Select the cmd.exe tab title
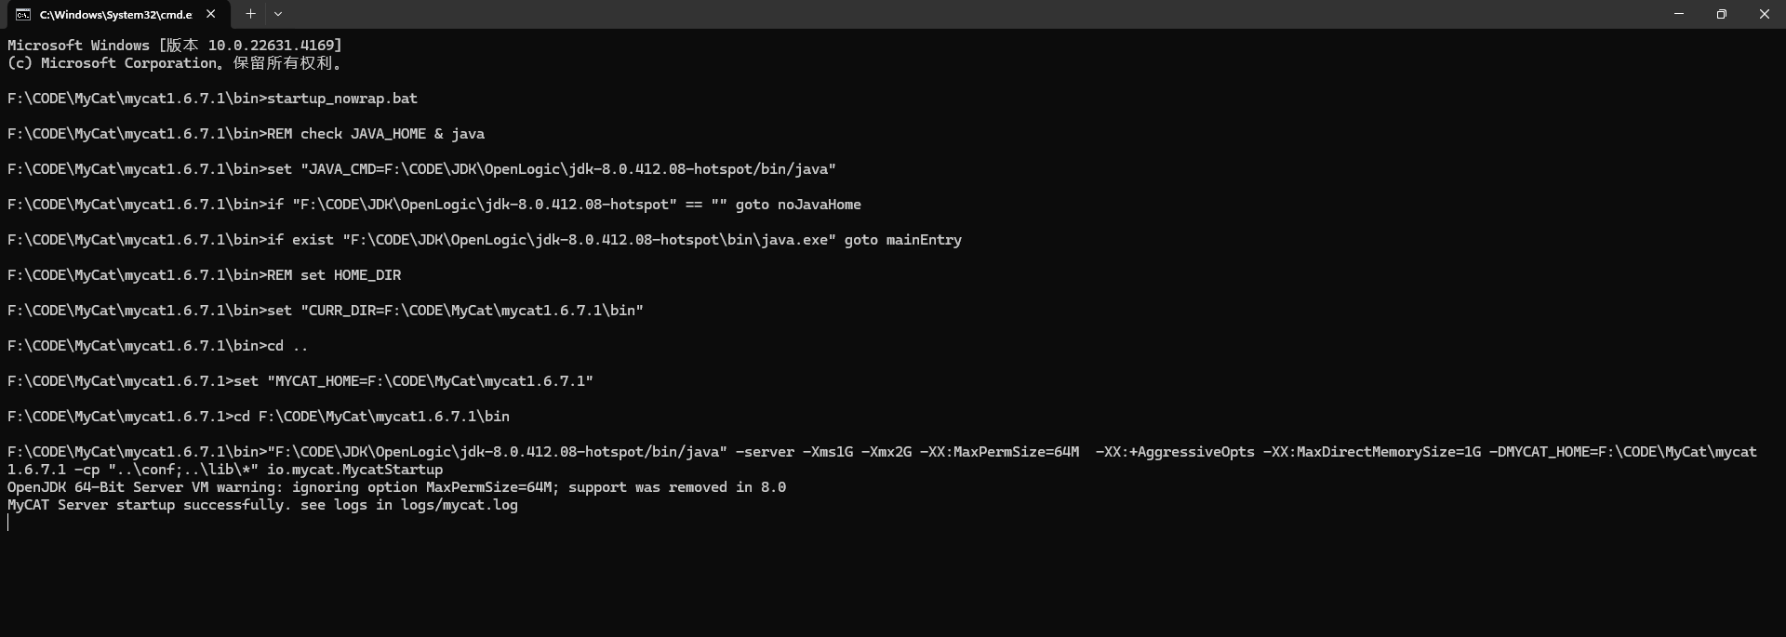Screen dimensions: 1786x637 pos(115,14)
